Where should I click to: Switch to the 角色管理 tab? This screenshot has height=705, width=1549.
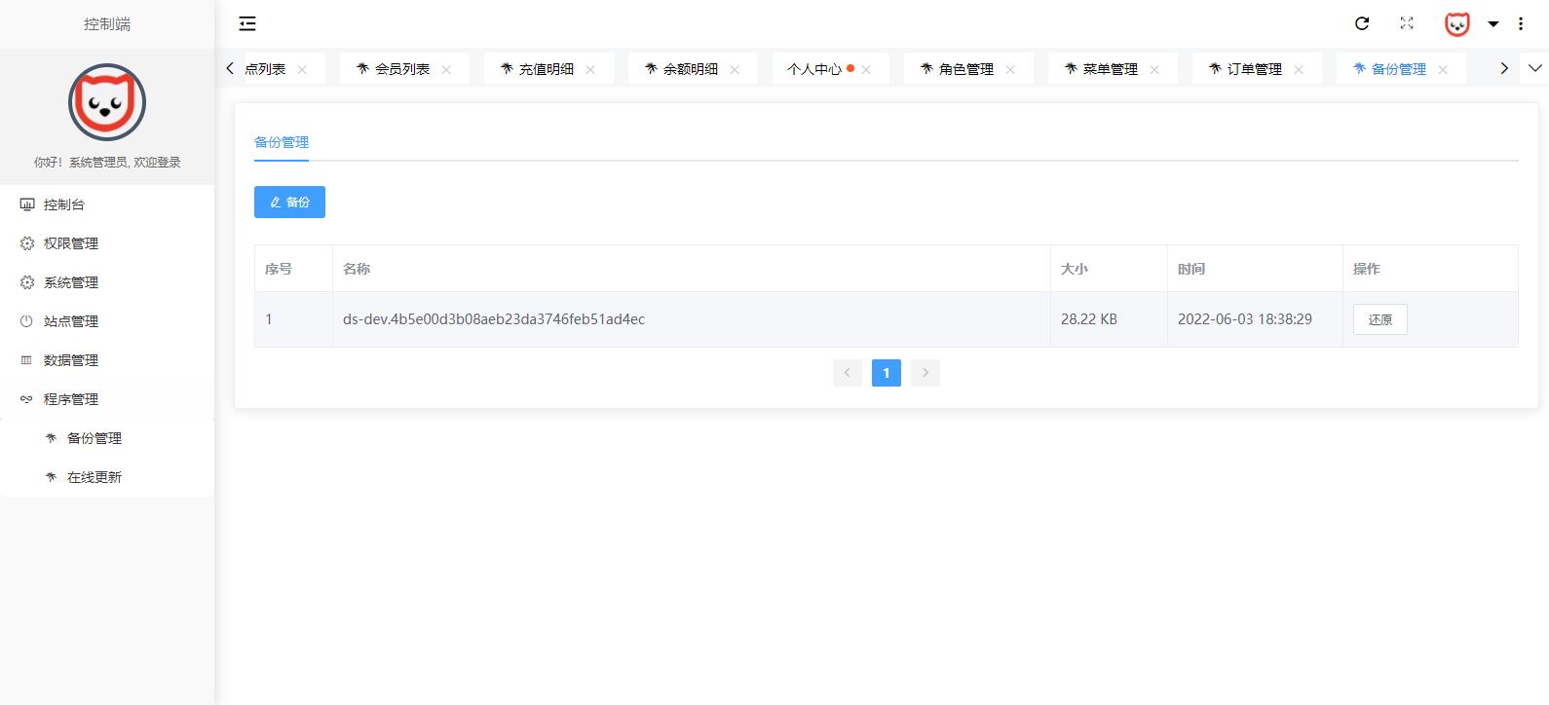965,69
